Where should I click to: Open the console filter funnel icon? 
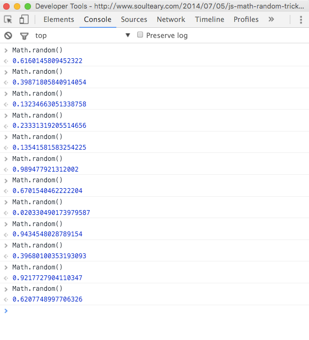24,36
